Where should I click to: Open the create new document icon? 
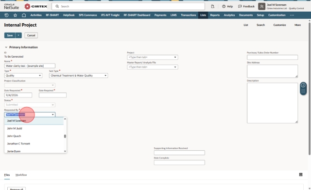click(x=212, y=6)
